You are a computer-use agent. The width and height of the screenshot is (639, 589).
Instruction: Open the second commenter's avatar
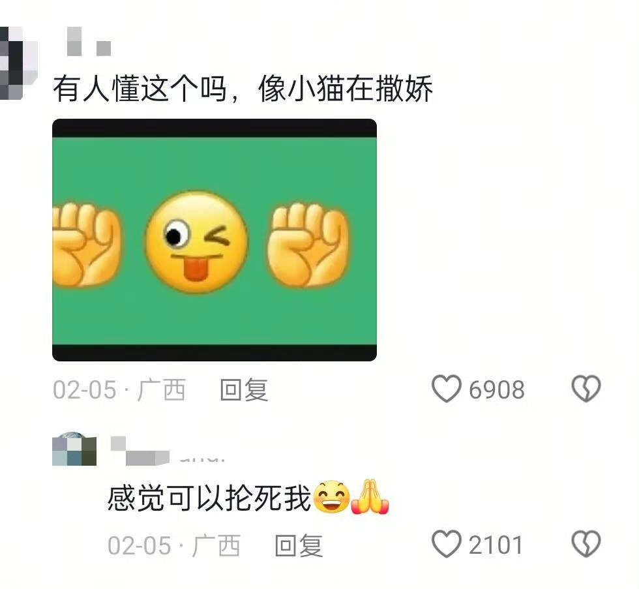[x=74, y=448]
